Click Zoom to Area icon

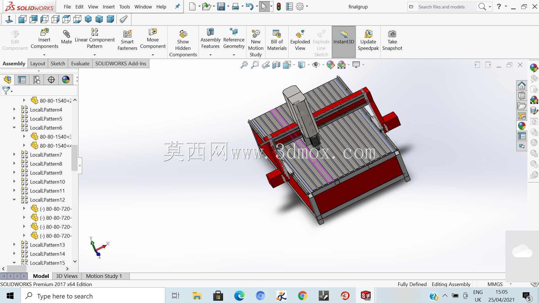coord(255,65)
